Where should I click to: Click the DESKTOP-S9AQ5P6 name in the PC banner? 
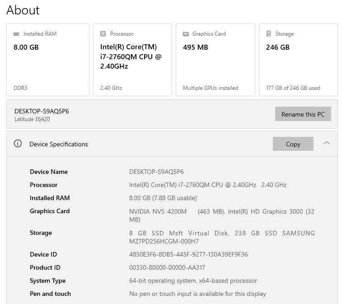pos(42,111)
